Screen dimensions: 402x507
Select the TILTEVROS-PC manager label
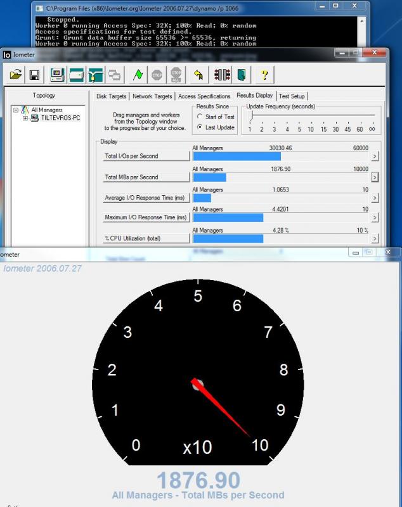pyautogui.click(x=60, y=118)
